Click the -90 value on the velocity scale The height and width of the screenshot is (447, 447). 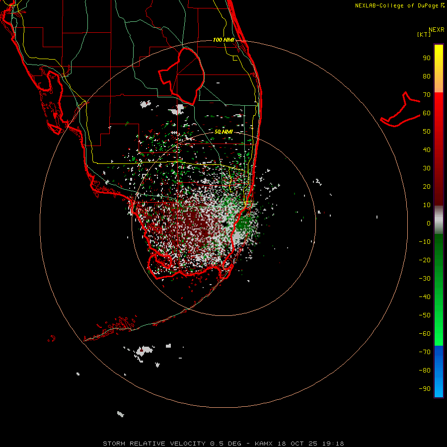point(425,388)
